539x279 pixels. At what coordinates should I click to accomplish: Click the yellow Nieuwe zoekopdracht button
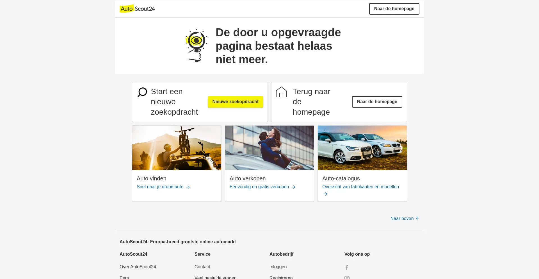click(x=236, y=102)
